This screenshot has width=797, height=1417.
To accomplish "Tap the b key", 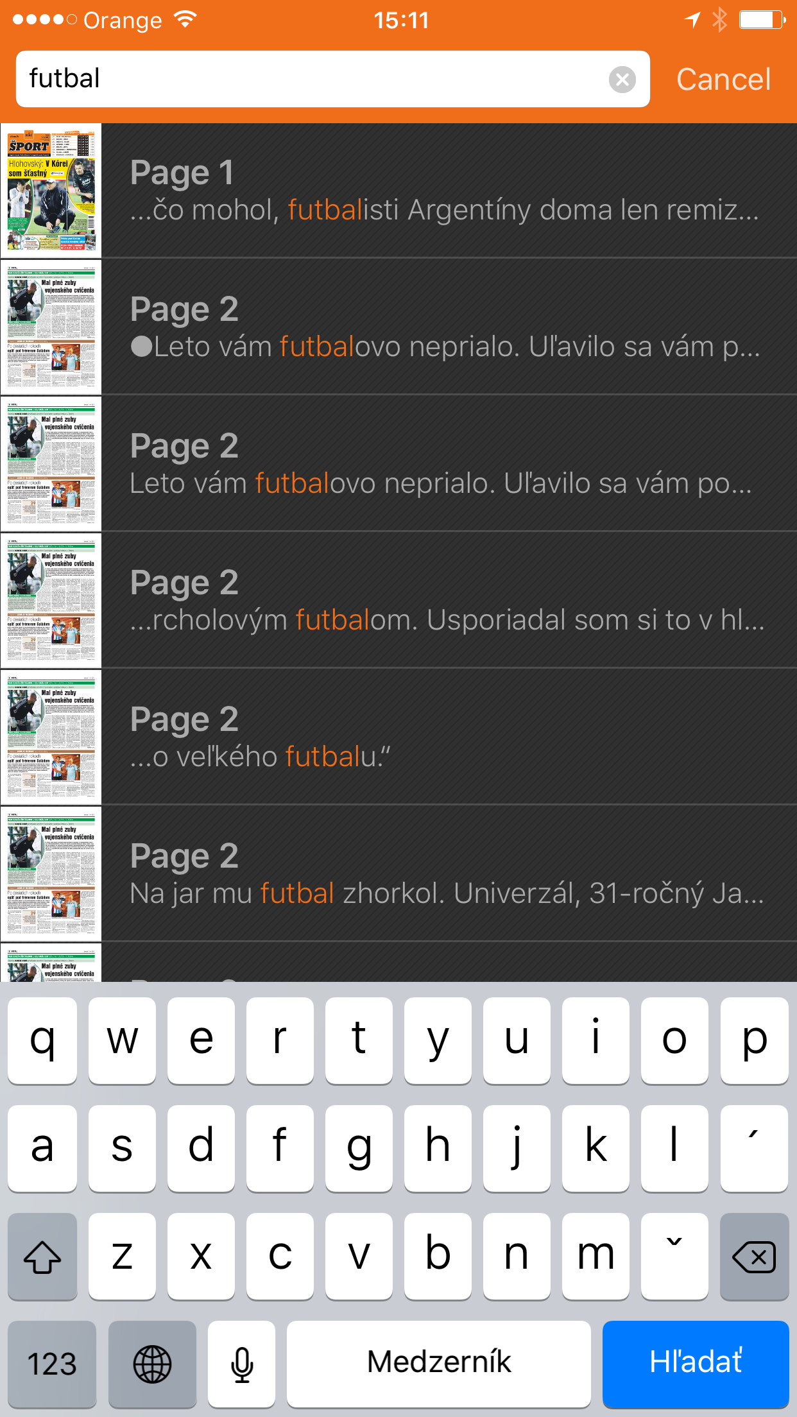I will [x=438, y=1256].
